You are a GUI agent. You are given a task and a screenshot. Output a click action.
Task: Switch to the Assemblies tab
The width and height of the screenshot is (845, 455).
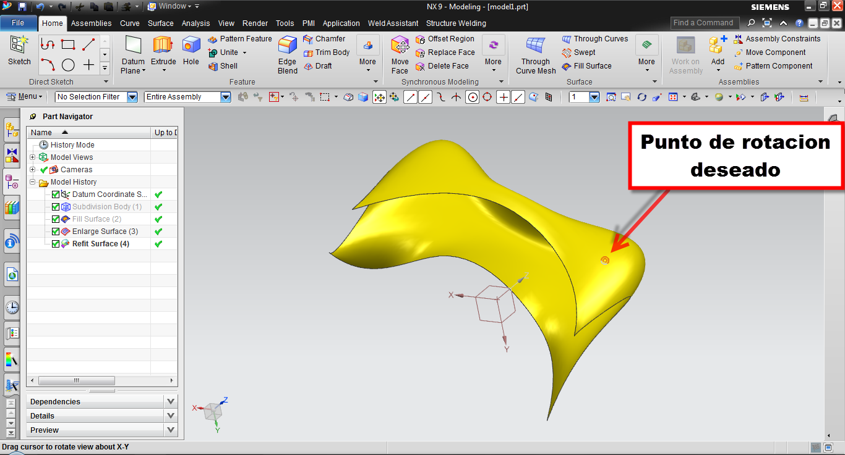92,23
